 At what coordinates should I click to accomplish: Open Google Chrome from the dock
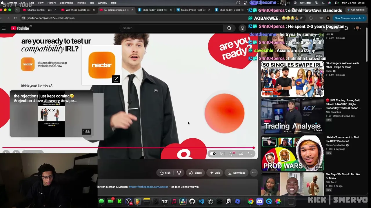tap(250, 201)
